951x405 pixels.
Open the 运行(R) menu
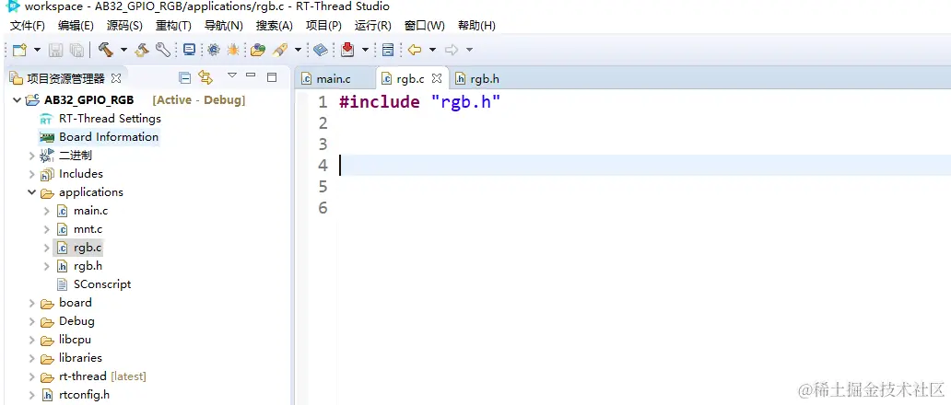point(373,26)
